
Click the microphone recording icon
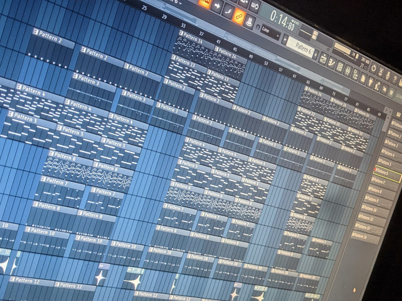tap(388, 75)
